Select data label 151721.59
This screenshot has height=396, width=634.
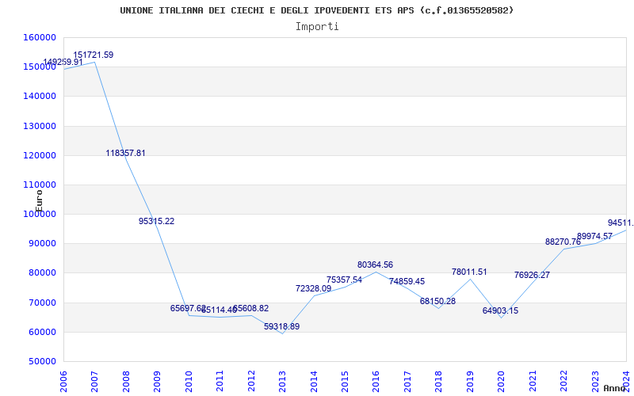point(94,55)
